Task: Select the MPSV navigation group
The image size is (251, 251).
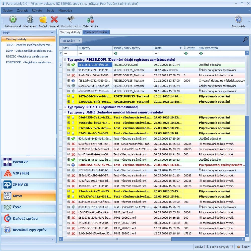Action: (28, 196)
